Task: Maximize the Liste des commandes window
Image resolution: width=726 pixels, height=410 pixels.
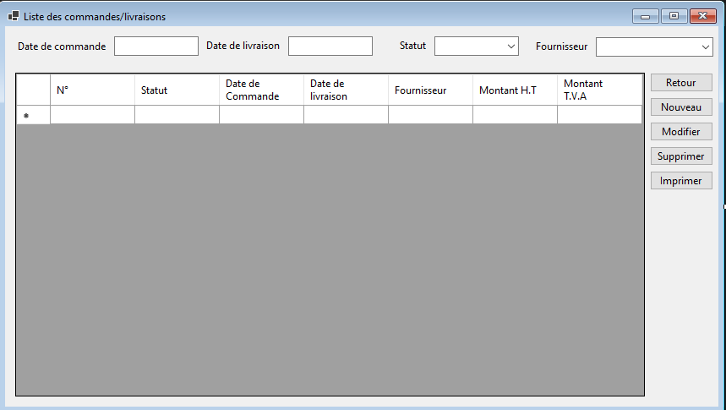Action: point(674,16)
